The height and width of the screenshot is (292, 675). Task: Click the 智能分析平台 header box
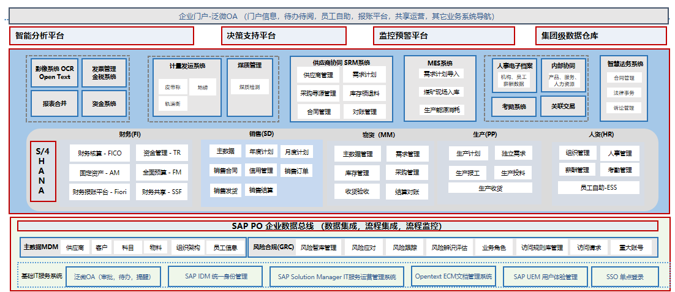point(102,36)
